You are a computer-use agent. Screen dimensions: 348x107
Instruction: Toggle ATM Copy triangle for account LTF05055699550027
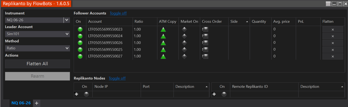click(x=163, y=56)
